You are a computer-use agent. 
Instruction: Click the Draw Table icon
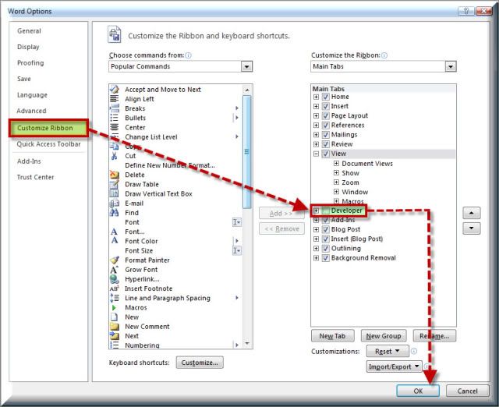(115, 184)
